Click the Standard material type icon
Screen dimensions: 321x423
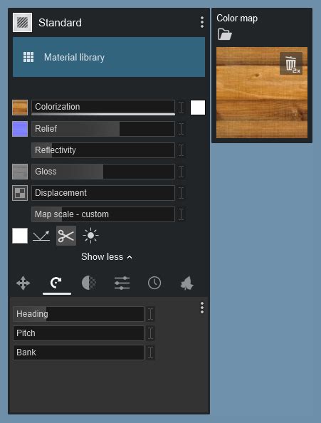tap(22, 22)
